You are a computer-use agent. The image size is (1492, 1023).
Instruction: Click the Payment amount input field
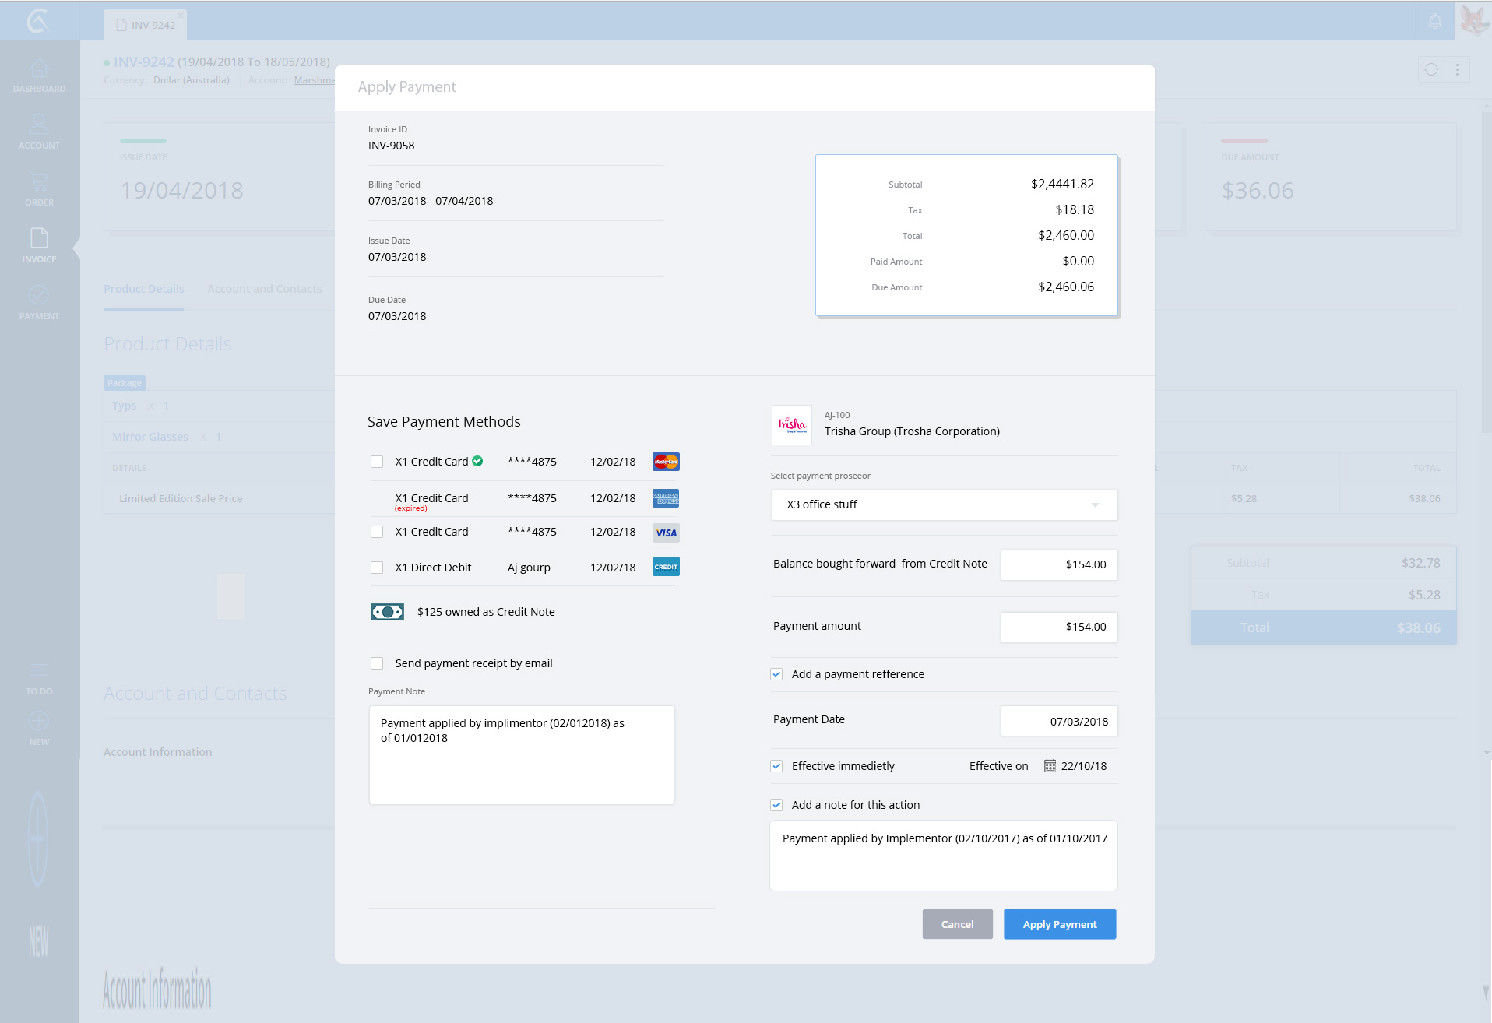(x=1058, y=627)
